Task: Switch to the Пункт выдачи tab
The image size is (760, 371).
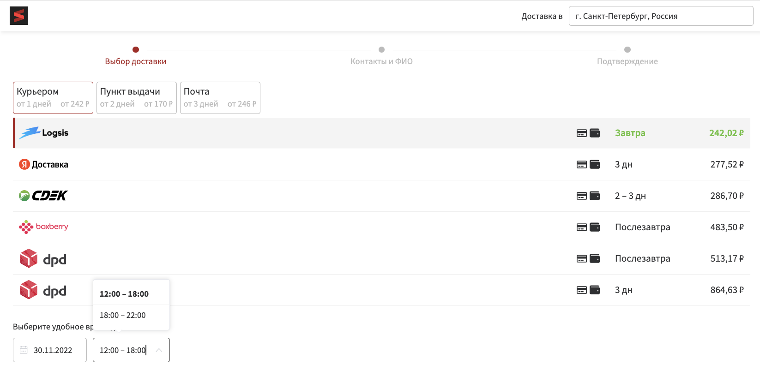Action: coord(137,98)
